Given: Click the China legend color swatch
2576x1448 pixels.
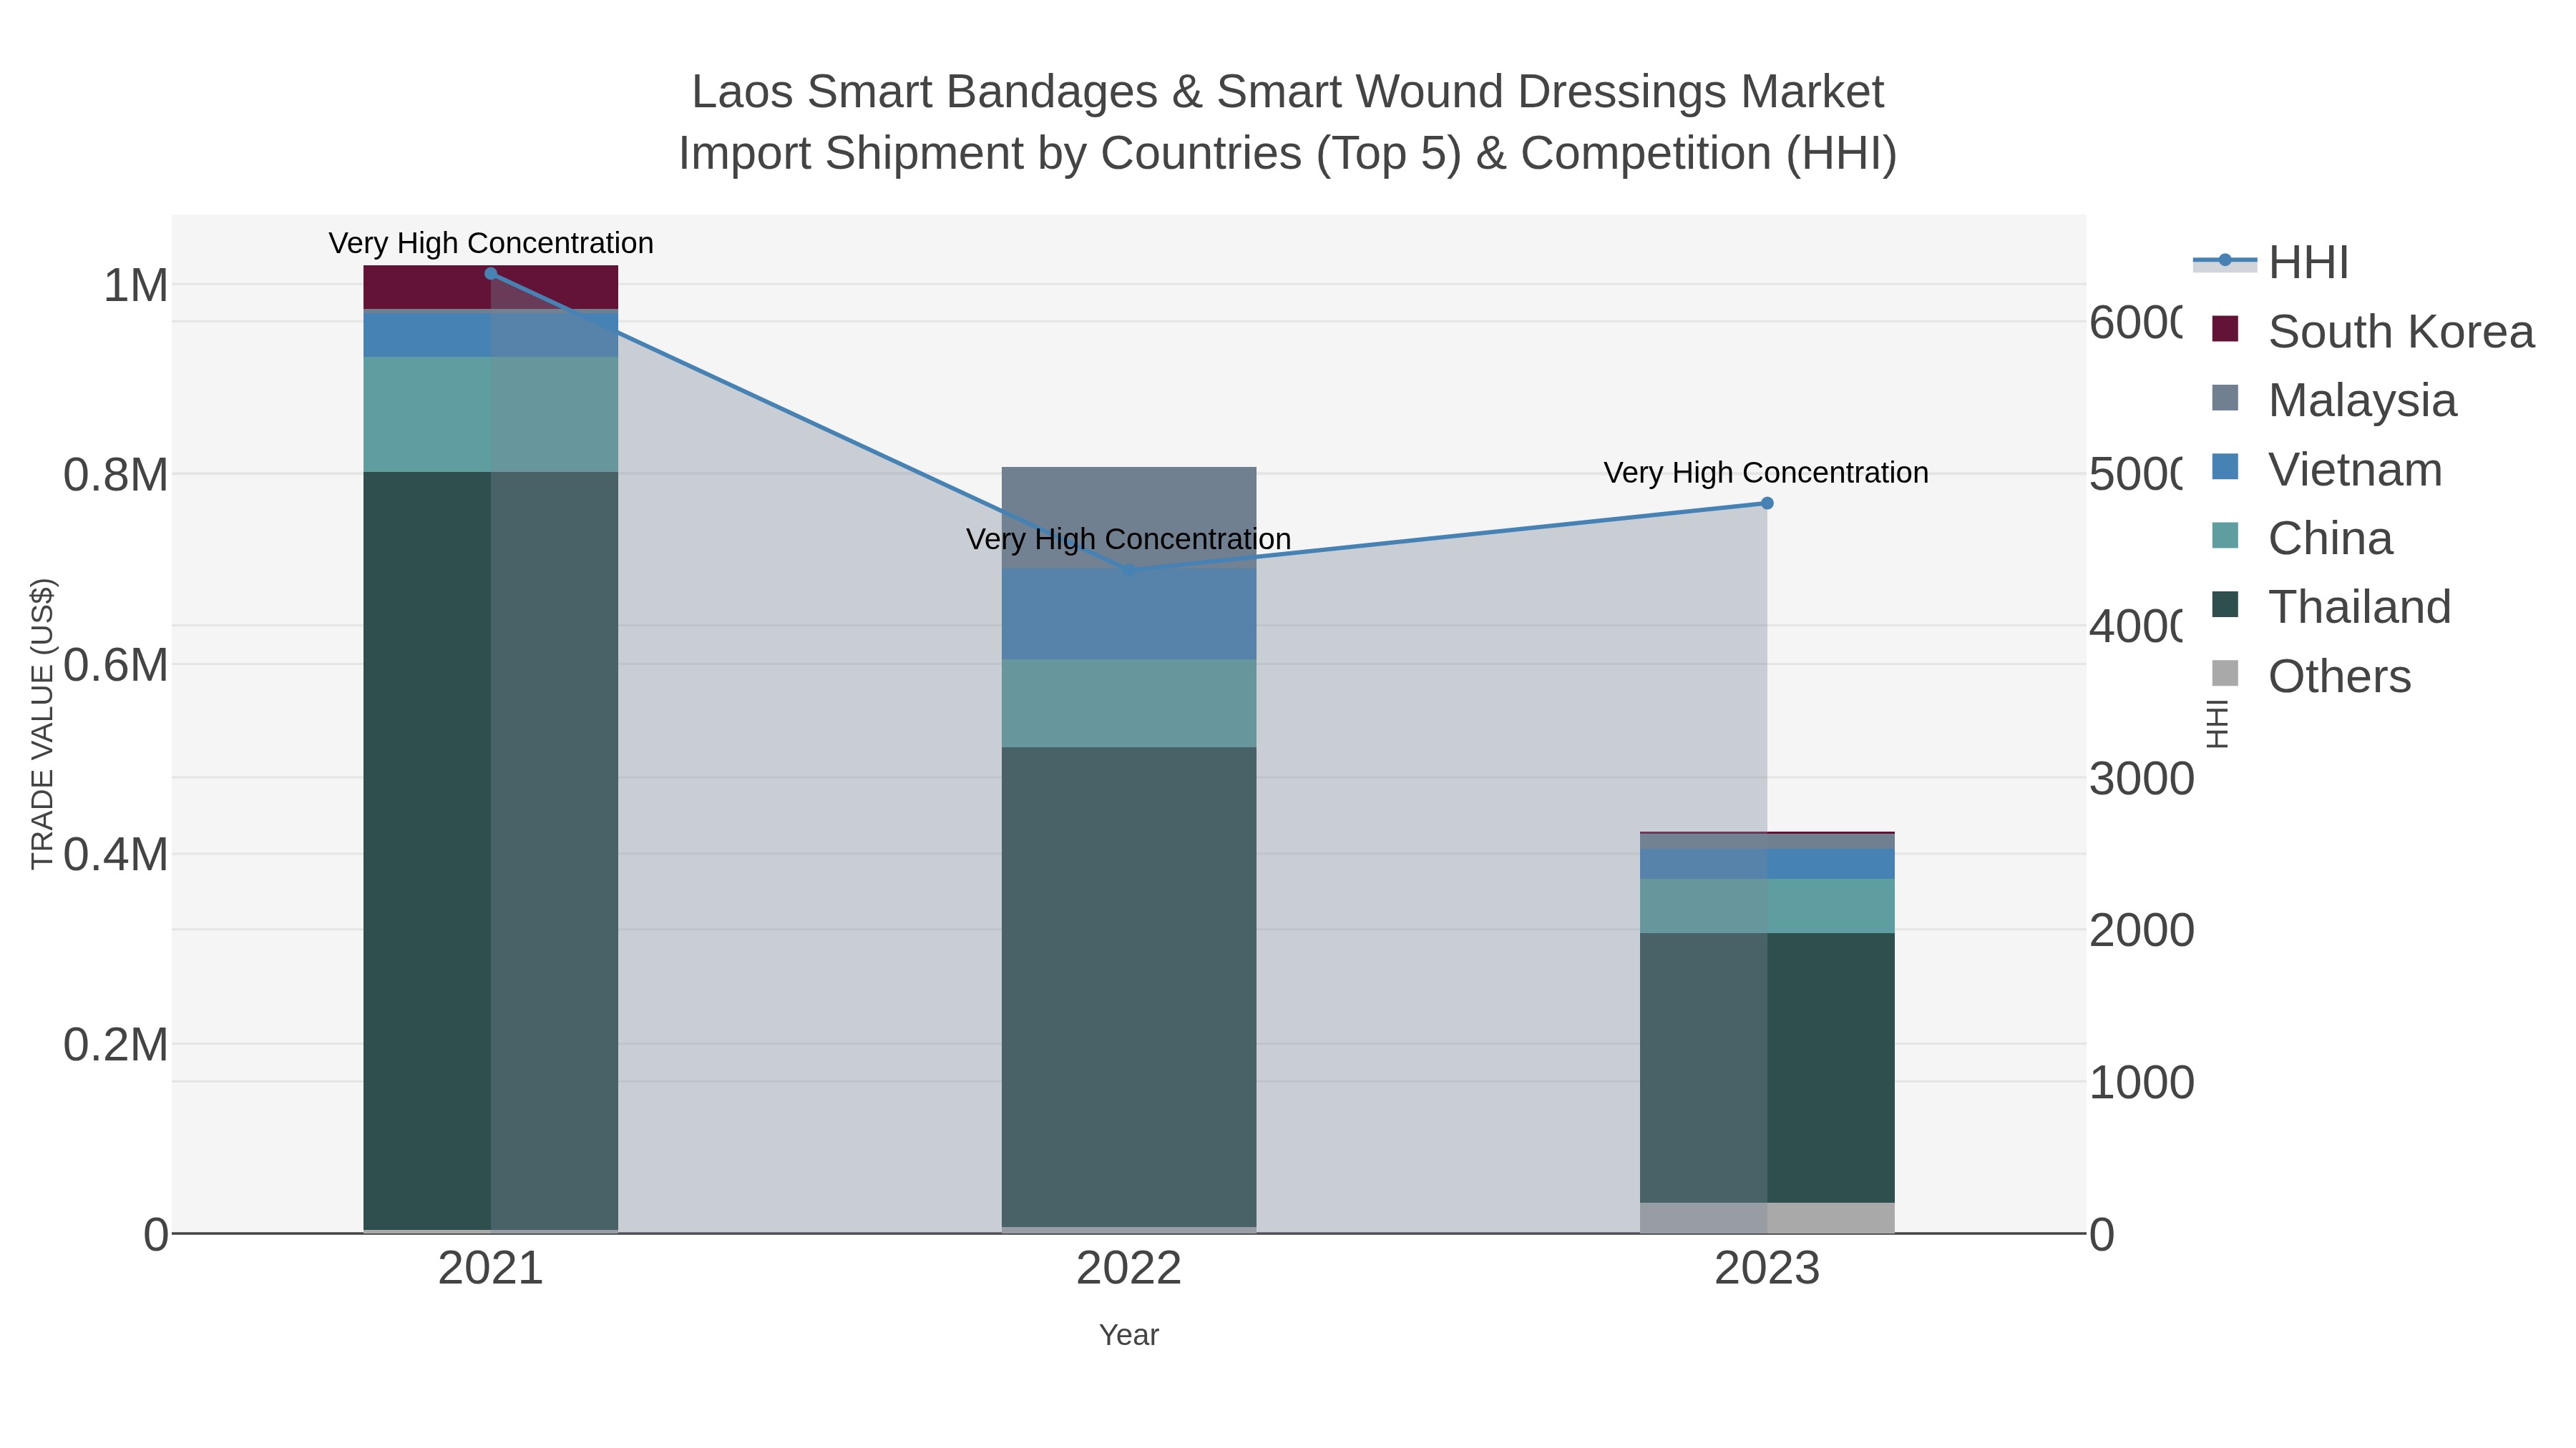Looking at the screenshot, I should pyautogui.click(x=2225, y=536).
